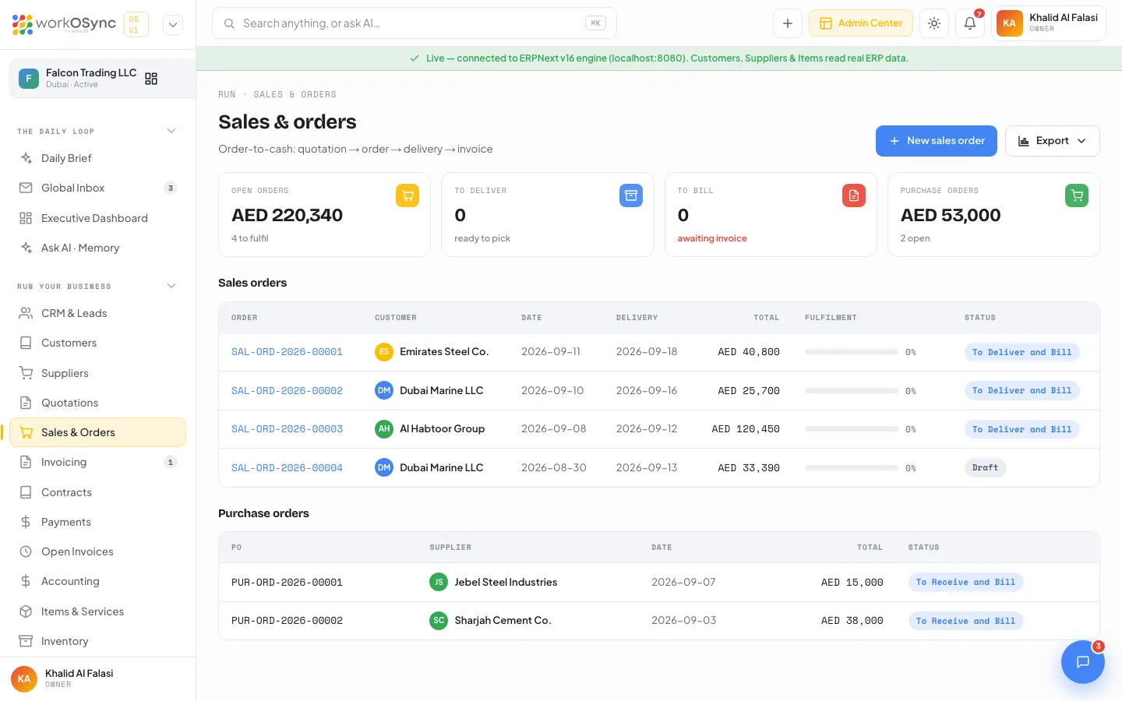The image size is (1122, 701).
Task: Click the Sharjah Cement Co. SC avatar
Action: pos(439,621)
